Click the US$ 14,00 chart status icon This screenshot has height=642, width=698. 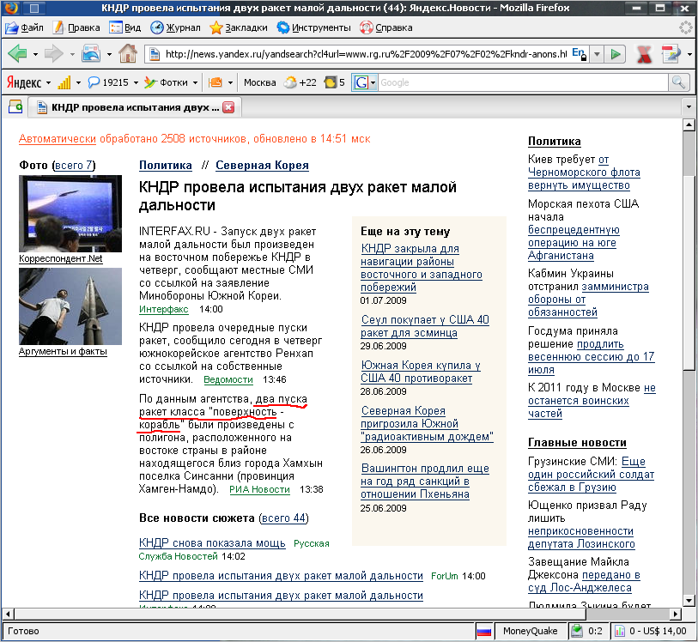point(620,631)
